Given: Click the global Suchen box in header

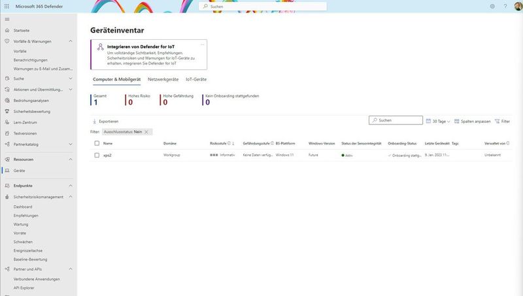Looking at the screenshot, I should [x=263, y=7].
